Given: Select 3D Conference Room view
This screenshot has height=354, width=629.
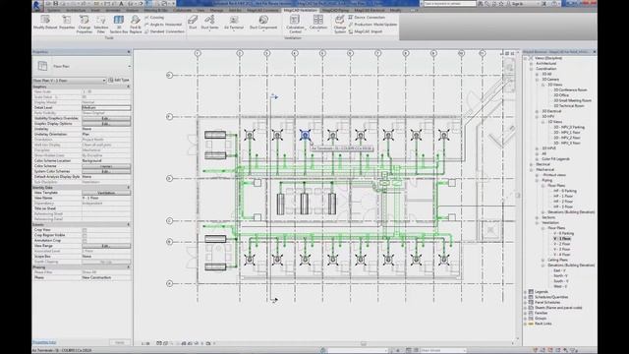Looking at the screenshot, I should [x=570, y=89].
